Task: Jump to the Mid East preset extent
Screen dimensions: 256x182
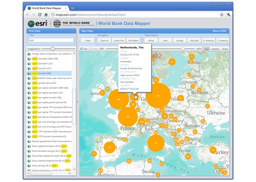Action: tap(194, 41)
